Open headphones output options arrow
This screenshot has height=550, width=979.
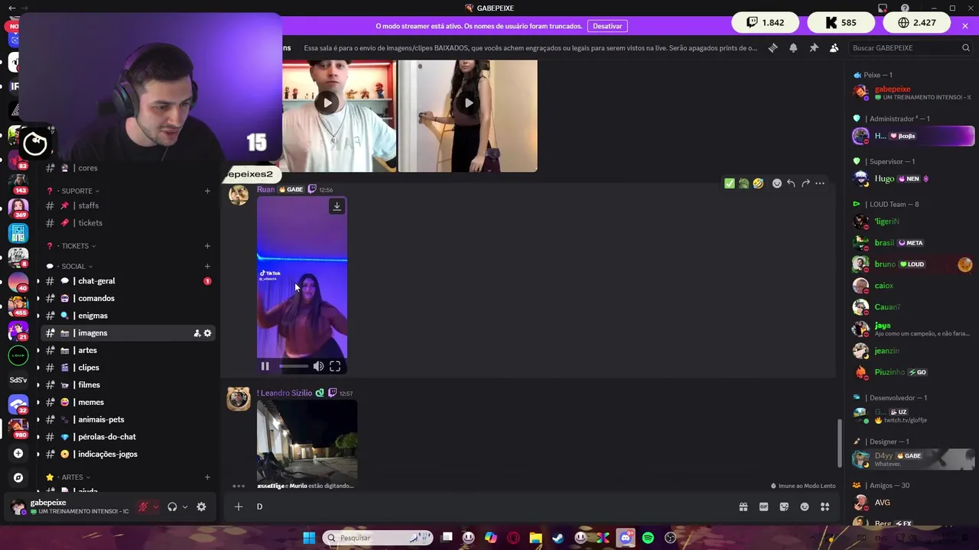click(x=184, y=506)
